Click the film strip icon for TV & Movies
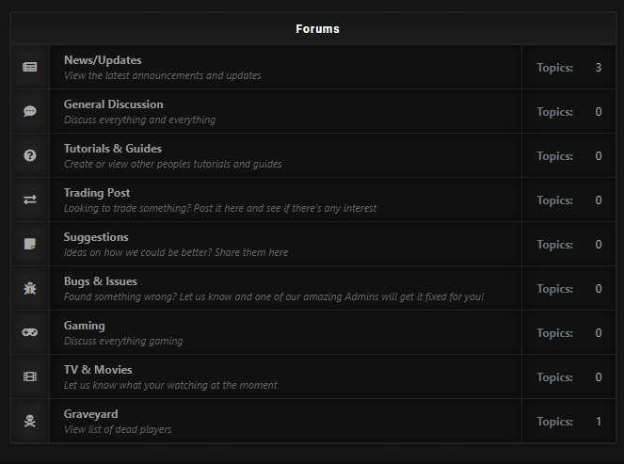The width and height of the screenshot is (624, 464). point(30,376)
